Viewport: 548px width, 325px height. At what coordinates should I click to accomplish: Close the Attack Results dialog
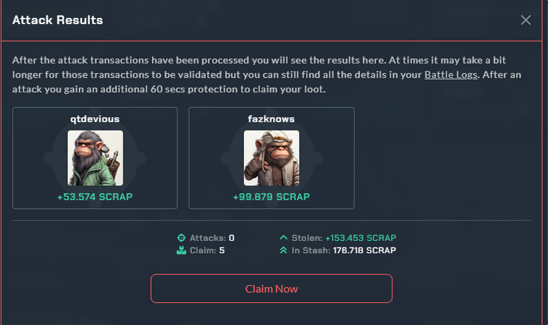point(526,20)
